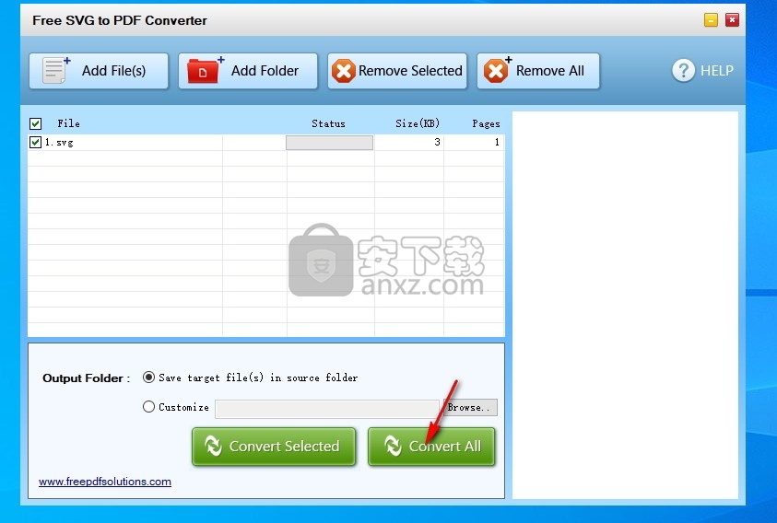Click the Add Folder button
The width and height of the screenshot is (777, 523).
tap(248, 71)
